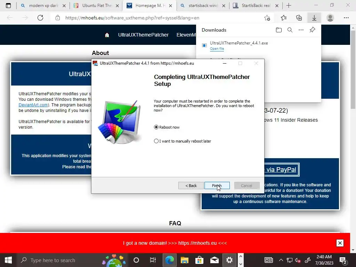Close the Ubuntu Flat Theme tab
The width and height of the screenshot is (356, 267).
117,6
